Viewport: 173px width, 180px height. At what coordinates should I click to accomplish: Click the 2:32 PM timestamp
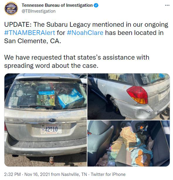12,174
